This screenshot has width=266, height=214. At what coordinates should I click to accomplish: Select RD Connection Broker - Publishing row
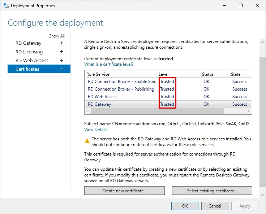pos(121,89)
